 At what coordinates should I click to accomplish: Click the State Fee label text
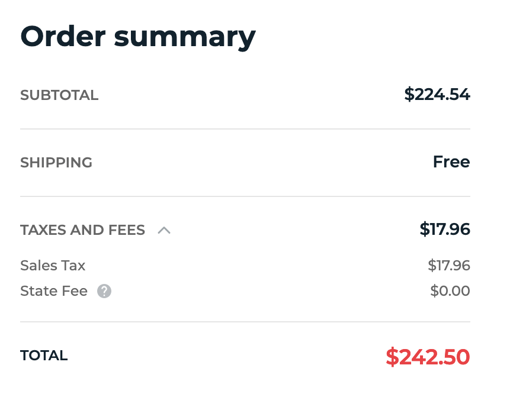coord(54,291)
